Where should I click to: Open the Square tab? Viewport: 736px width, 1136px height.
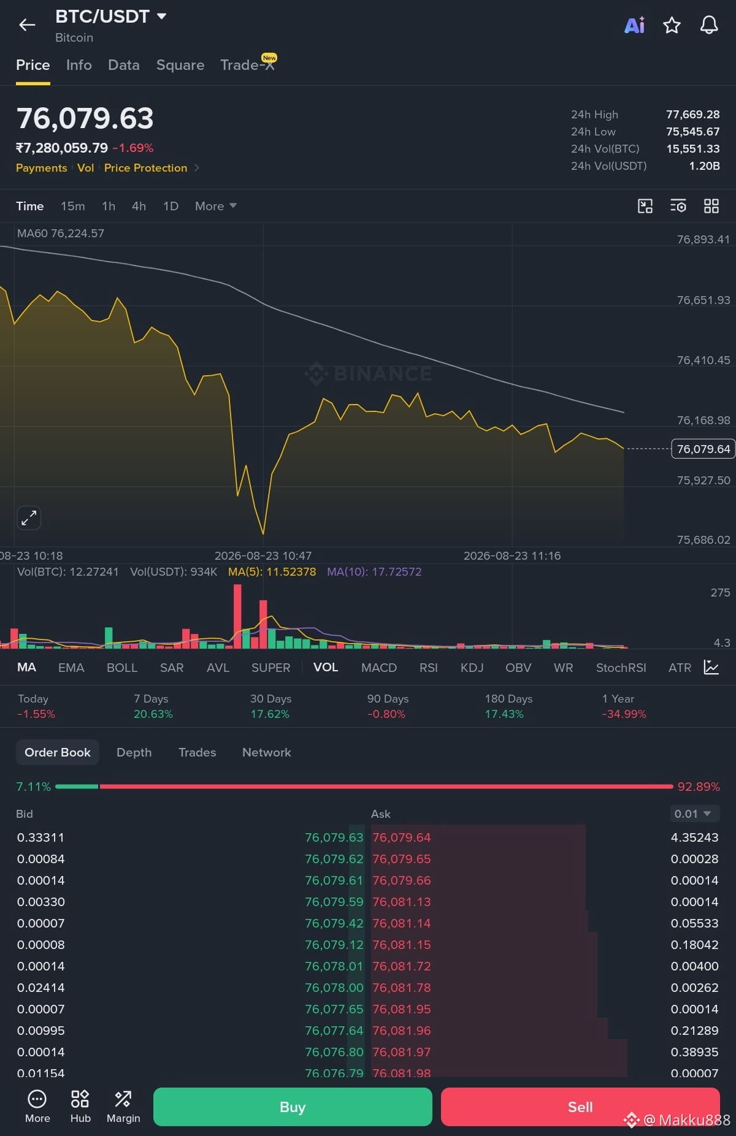(180, 65)
